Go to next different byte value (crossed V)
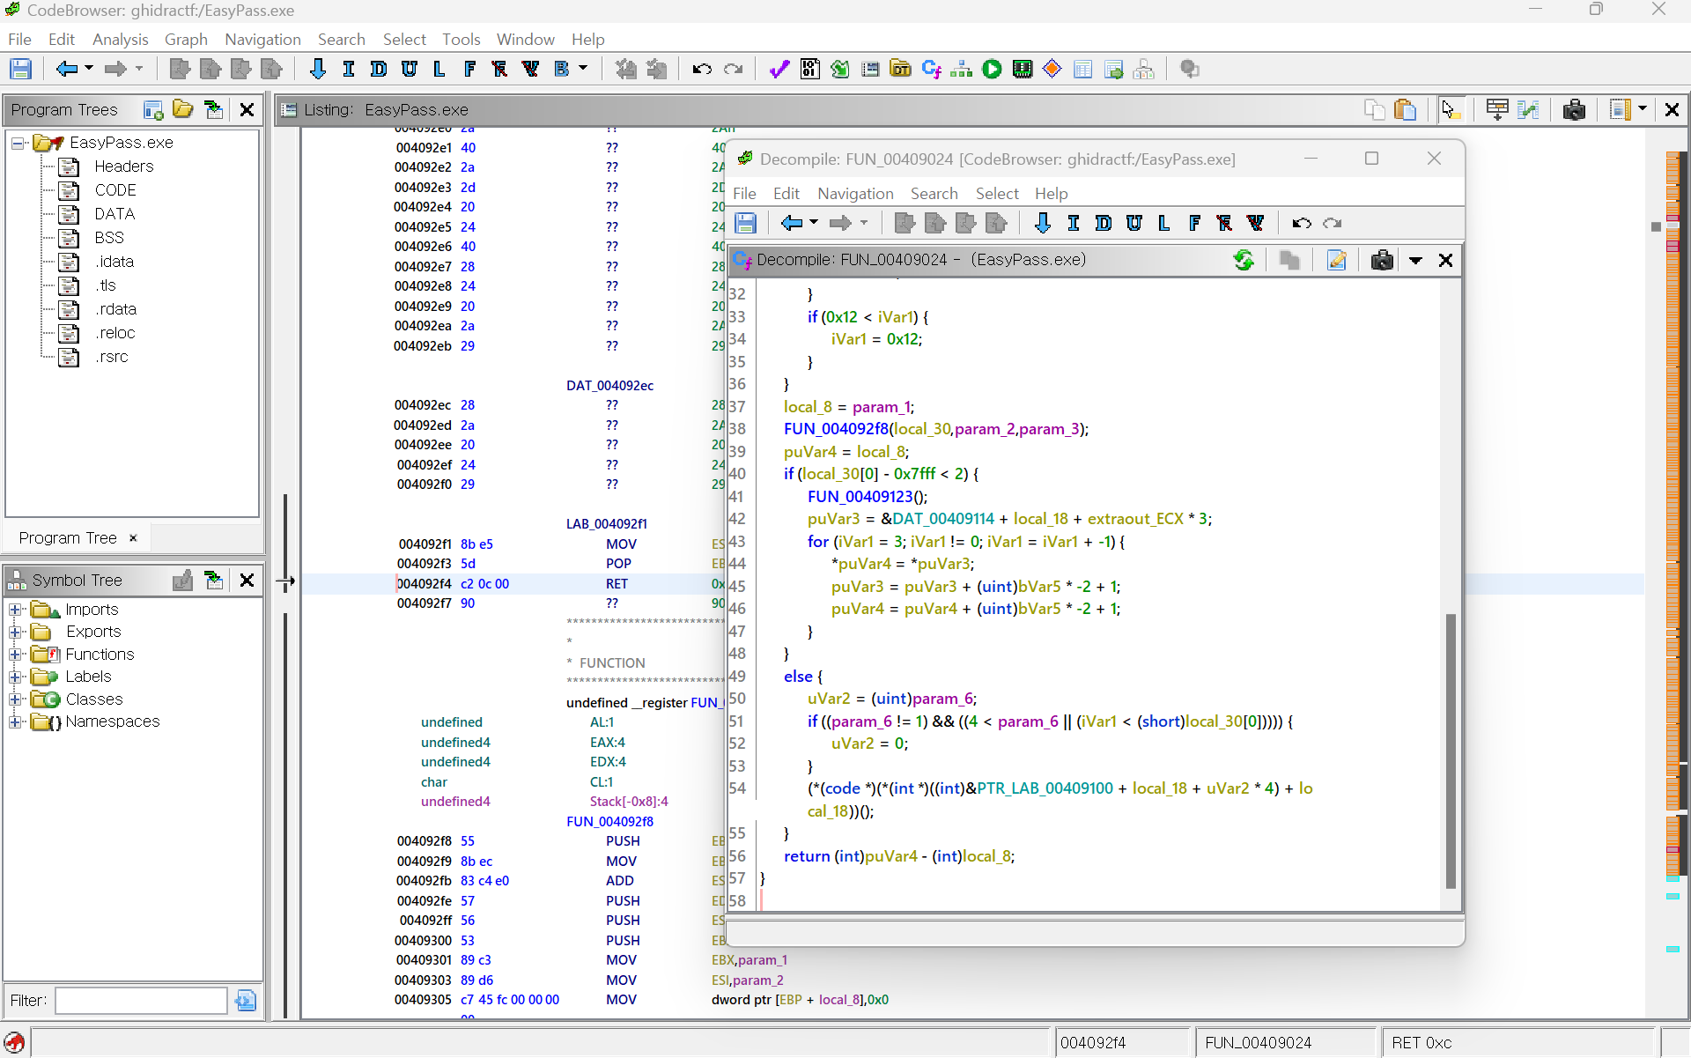 (x=530, y=69)
